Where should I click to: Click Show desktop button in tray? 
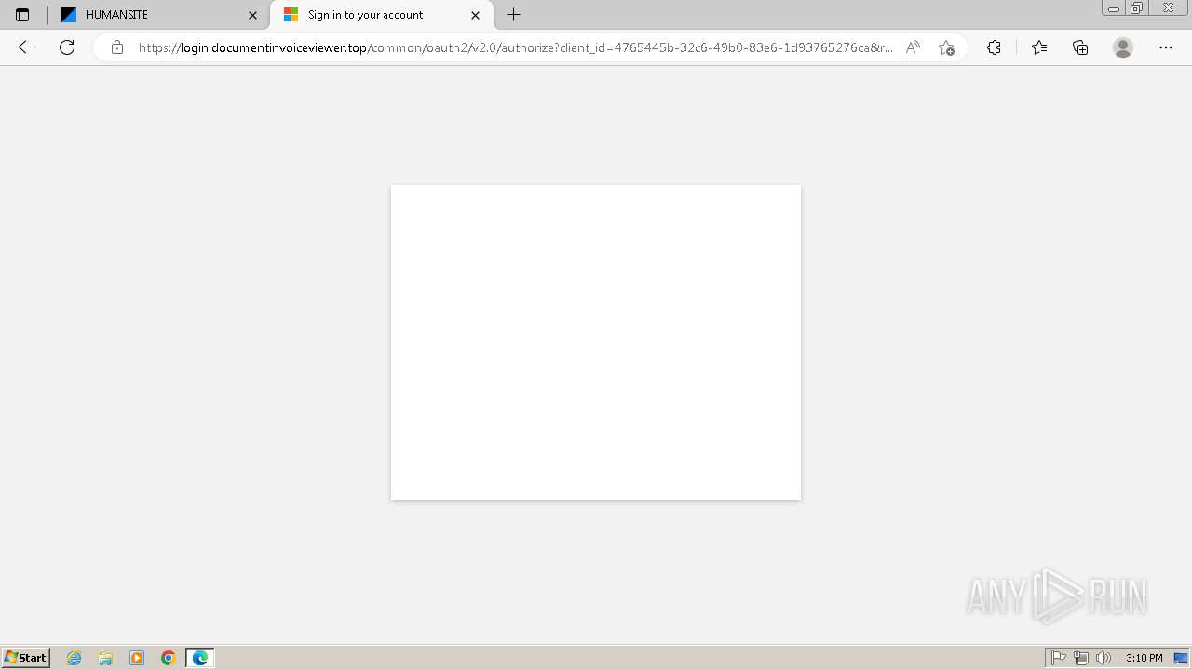pos(1182,658)
